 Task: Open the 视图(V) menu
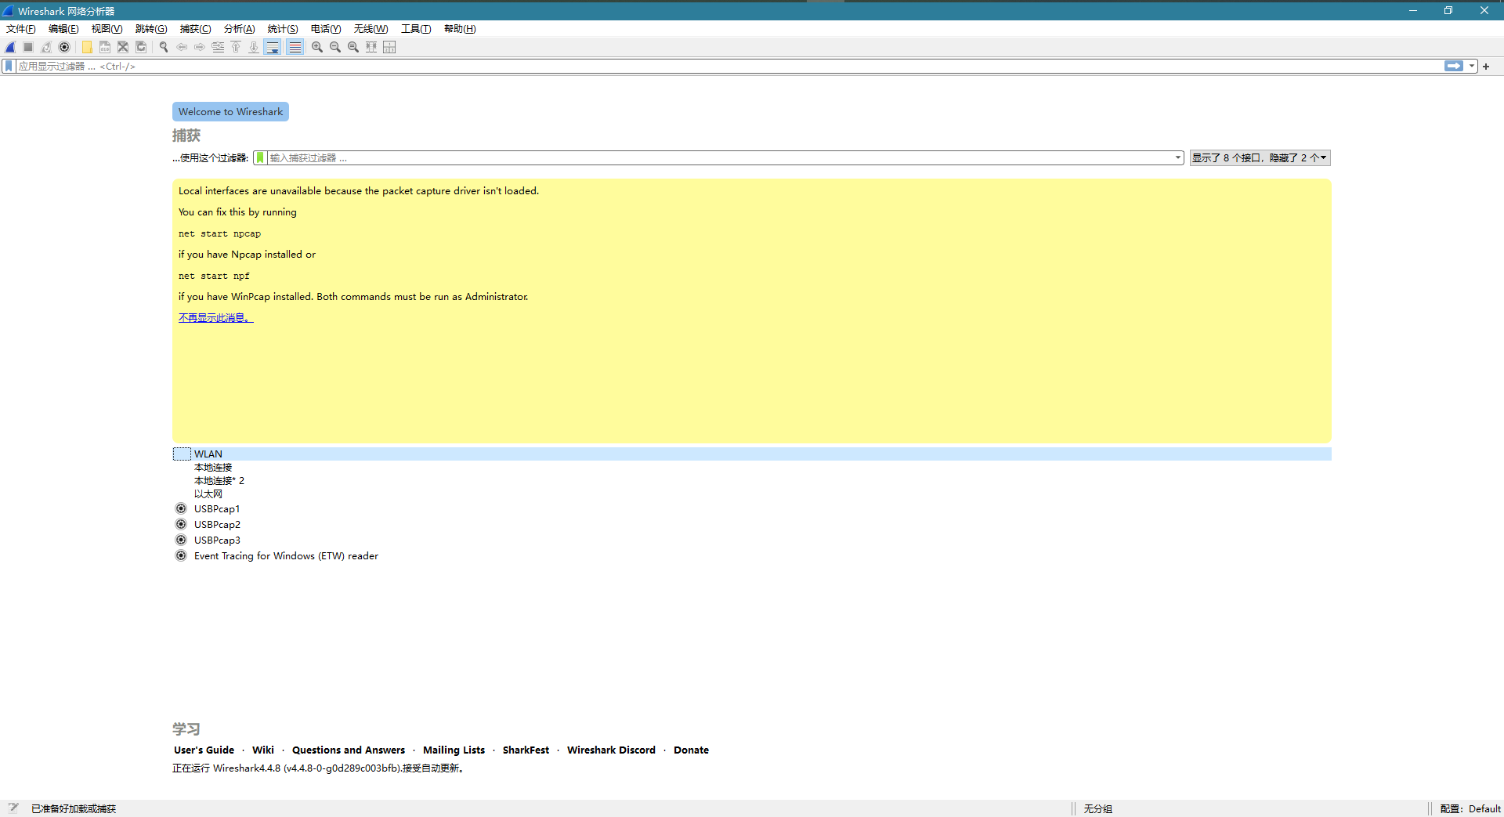tap(107, 29)
